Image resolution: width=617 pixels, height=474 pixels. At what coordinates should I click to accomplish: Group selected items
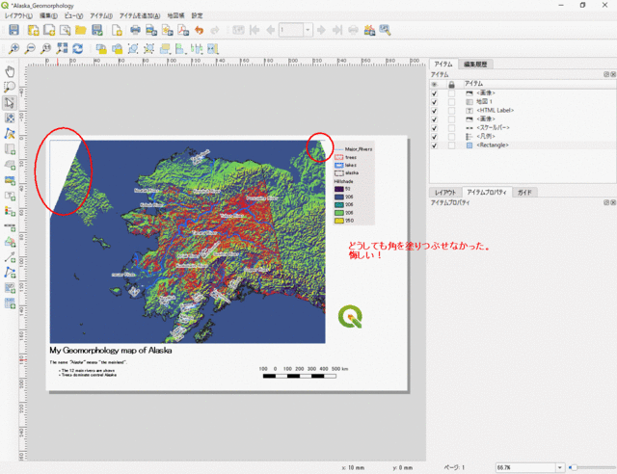pyautogui.click(x=133, y=49)
